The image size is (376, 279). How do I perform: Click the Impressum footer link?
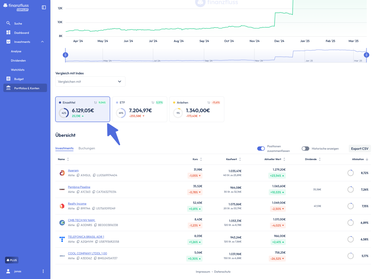(203, 272)
